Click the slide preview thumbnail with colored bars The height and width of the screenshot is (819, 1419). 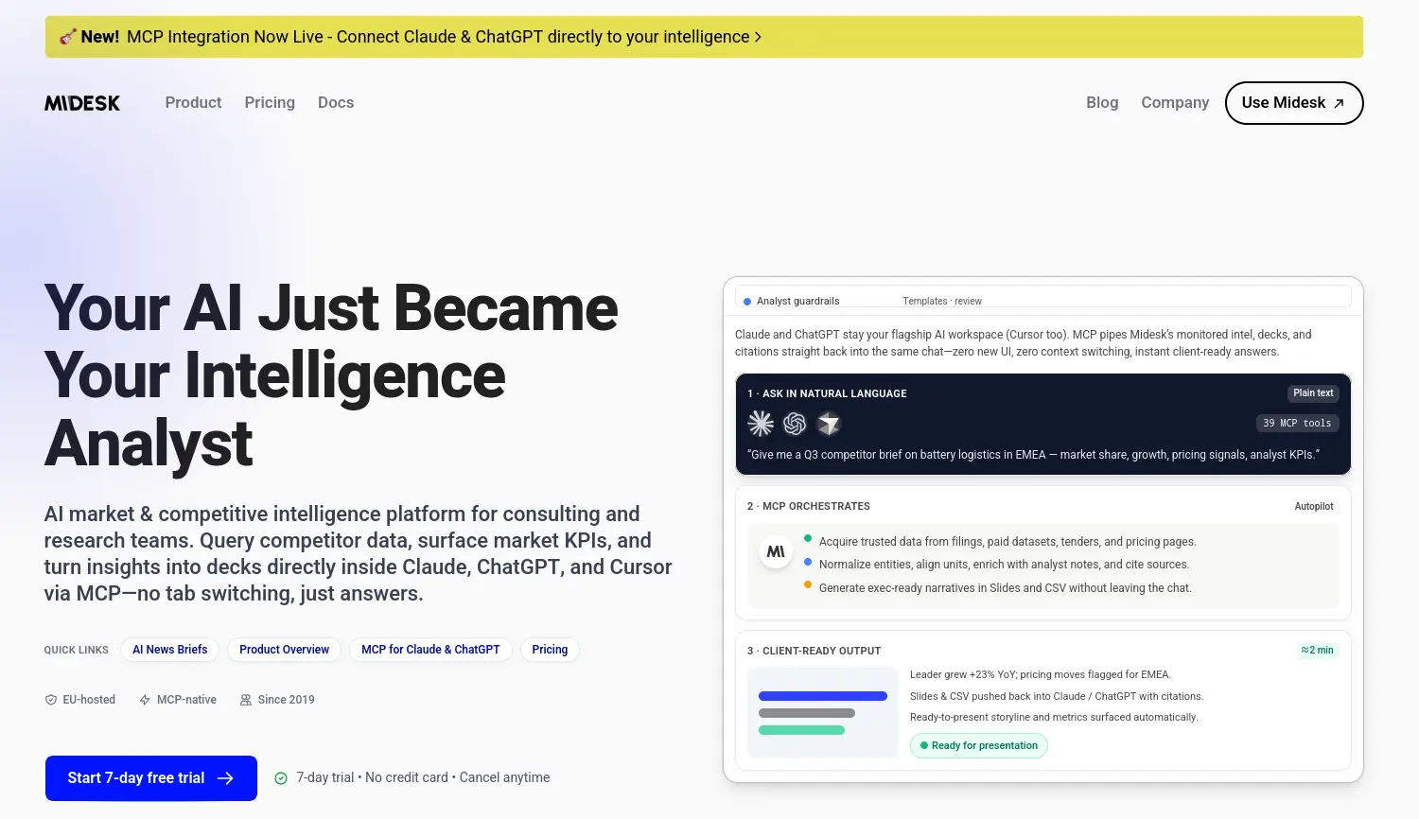coord(822,713)
